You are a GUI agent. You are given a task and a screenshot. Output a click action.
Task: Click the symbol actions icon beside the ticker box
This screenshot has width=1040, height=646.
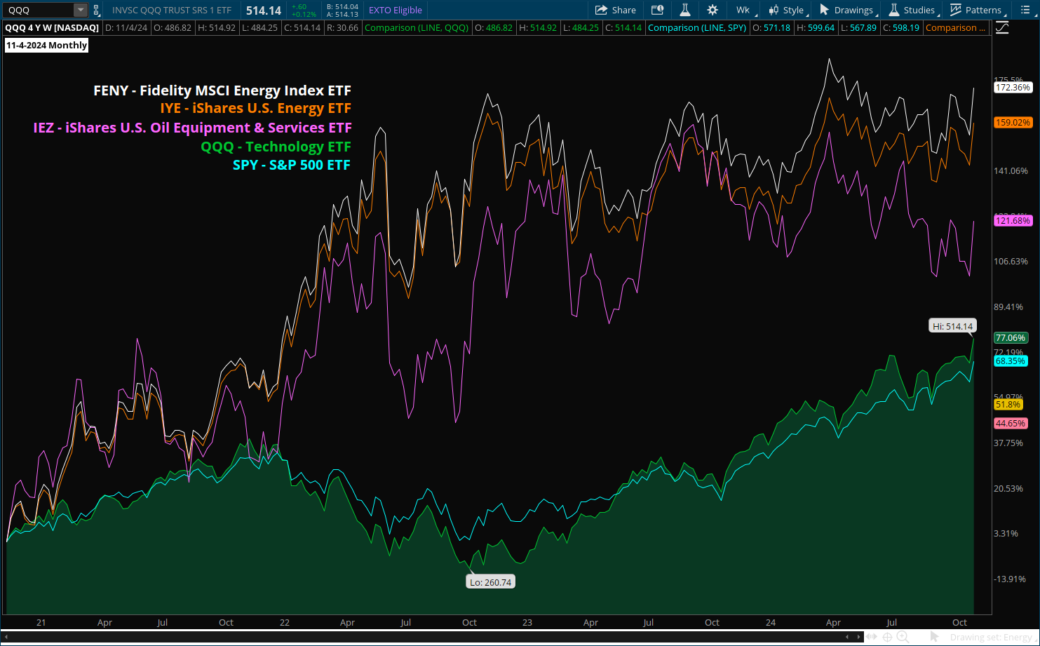tap(96, 10)
